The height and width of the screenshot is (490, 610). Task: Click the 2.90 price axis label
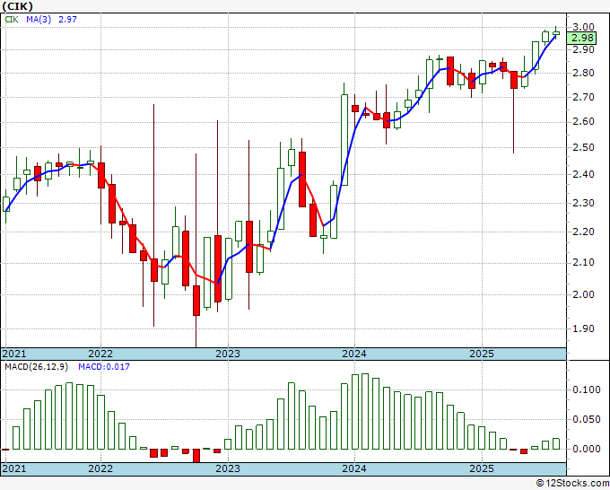click(584, 49)
